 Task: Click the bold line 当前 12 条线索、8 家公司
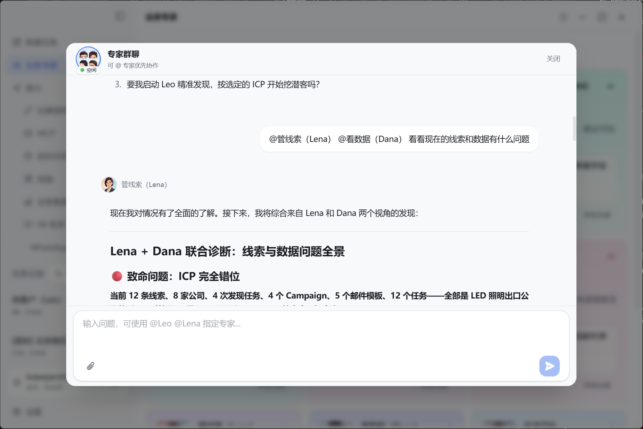320,296
